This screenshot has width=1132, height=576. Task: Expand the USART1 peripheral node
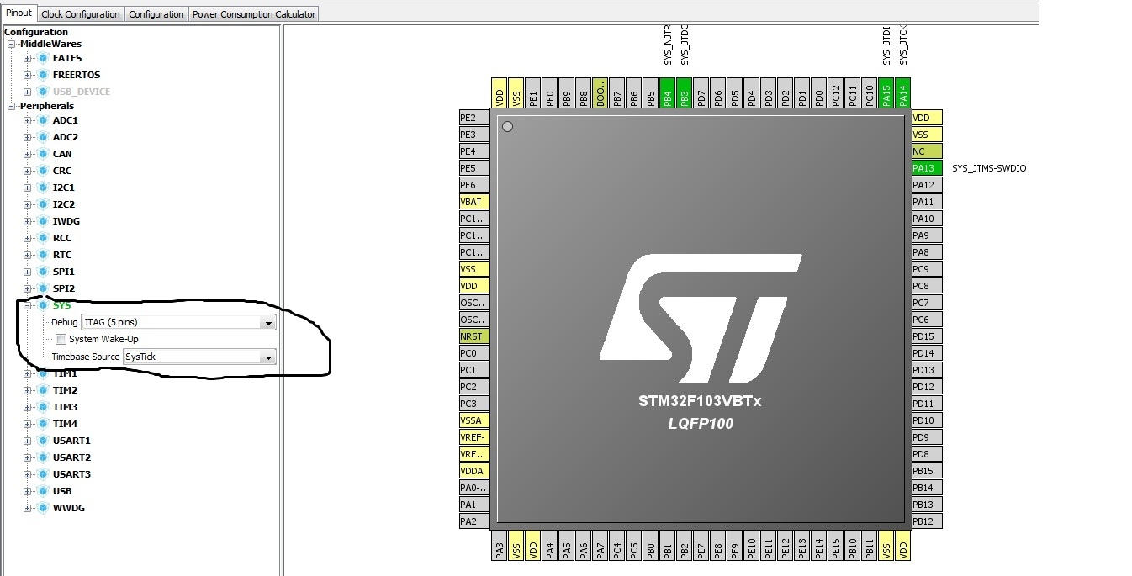pos(27,441)
